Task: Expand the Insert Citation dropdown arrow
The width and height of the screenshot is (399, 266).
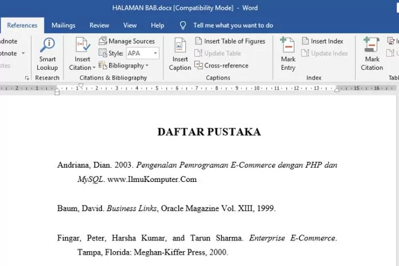Action: (x=94, y=68)
